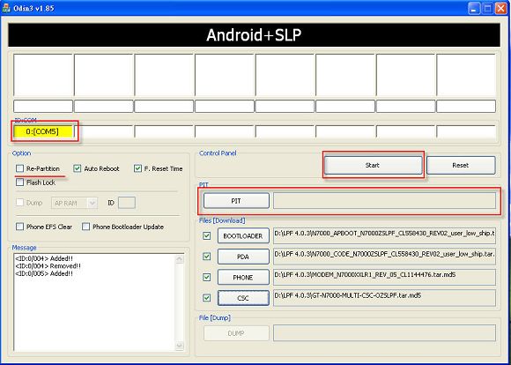Uncheck the PDA file checkbox
The height and width of the screenshot is (365, 511).
(207, 257)
